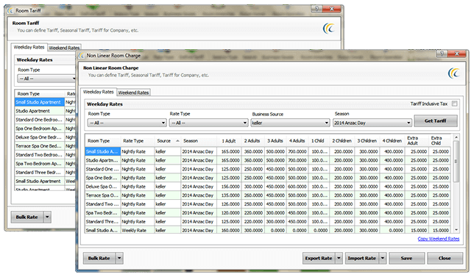Click the Save button
The width and height of the screenshot is (474, 277).
tap(406, 258)
